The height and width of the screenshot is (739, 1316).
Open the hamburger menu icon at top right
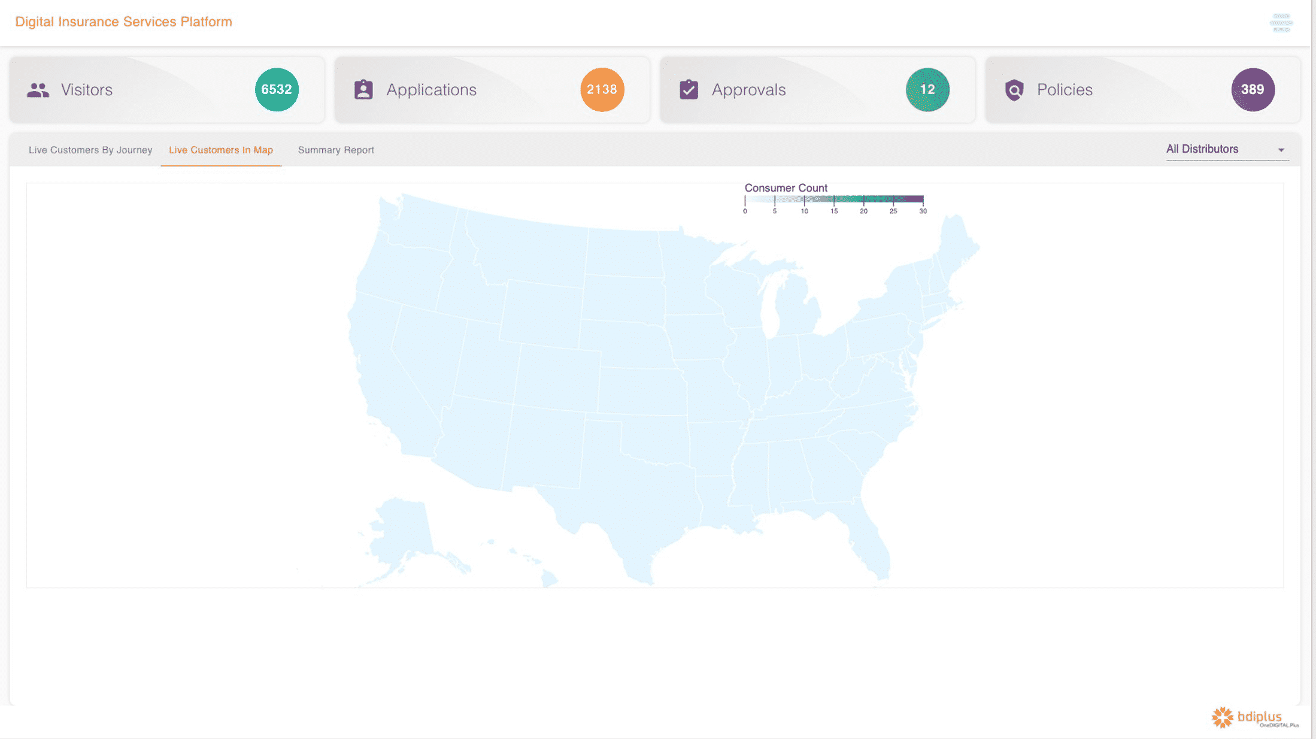tap(1281, 23)
